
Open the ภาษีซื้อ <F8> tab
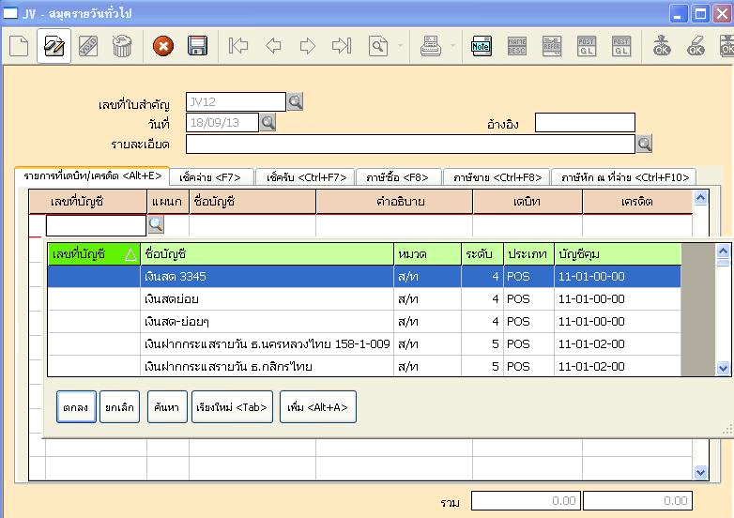click(398, 176)
